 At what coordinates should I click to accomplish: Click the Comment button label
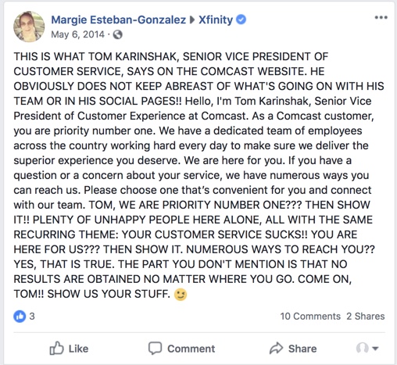tap(191, 349)
